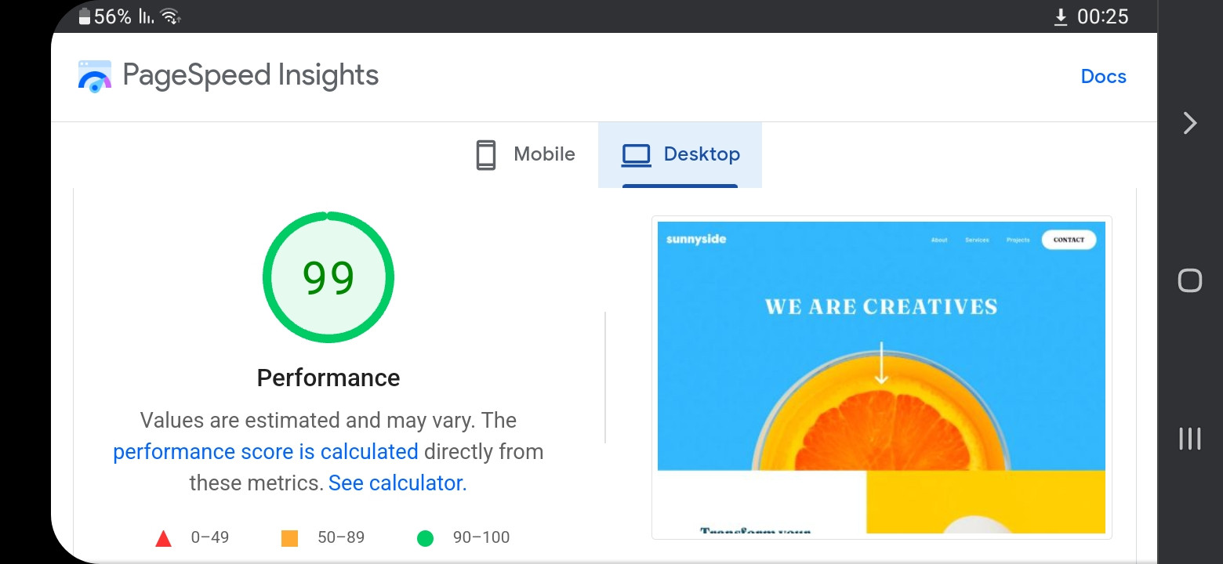Screen dimensions: 1223x564
Task: Click the red triangle 0–49 legend icon
Action: 163,538
